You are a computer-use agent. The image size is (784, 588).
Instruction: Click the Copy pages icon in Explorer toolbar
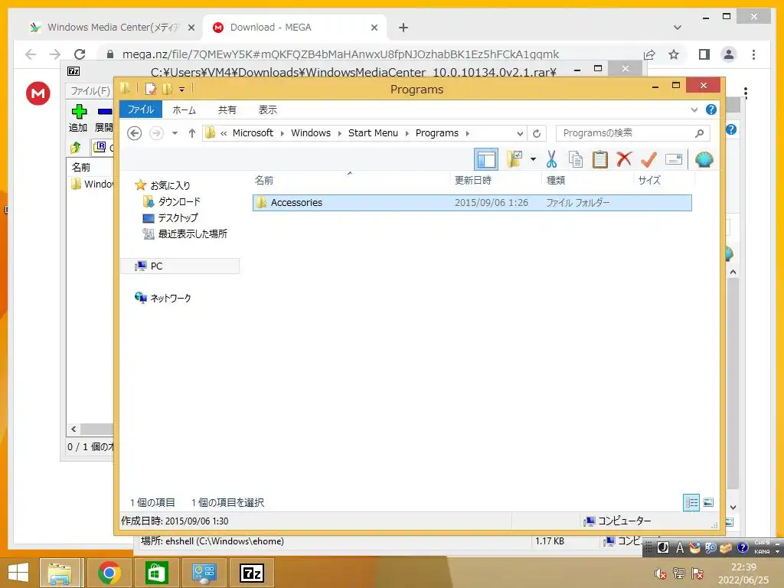tap(576, 159)
